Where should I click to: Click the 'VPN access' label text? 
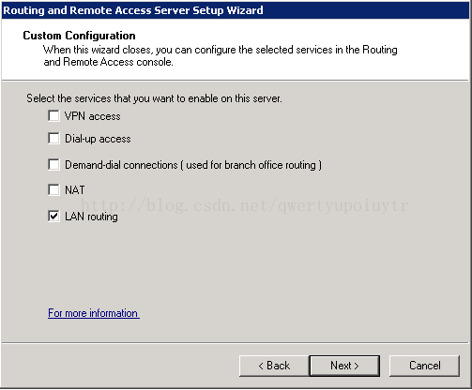[93, 116]
